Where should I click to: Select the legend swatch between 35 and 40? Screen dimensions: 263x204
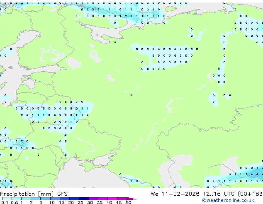click(x=102, y=199)
